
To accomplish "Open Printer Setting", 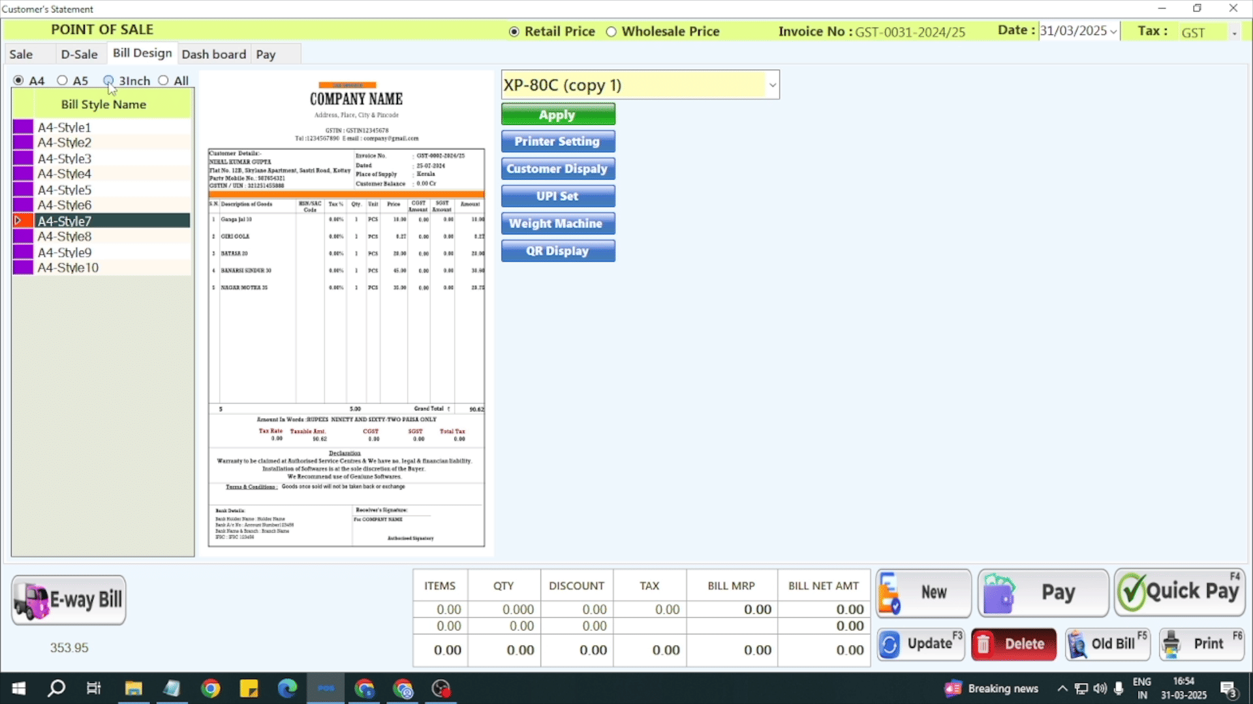I will coord(557,141).
